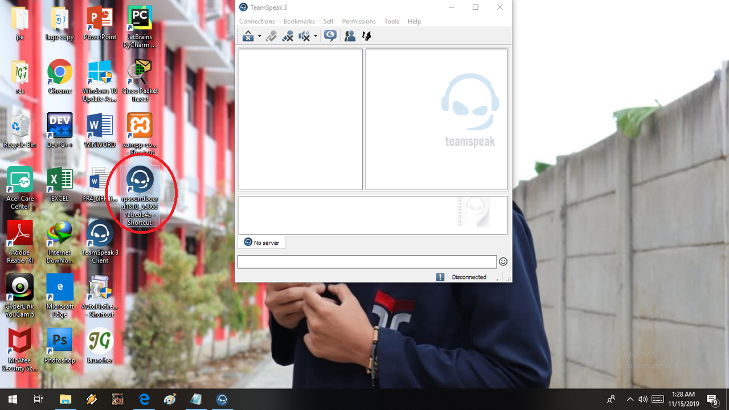Select the JetBrains PyCharm desktop icon

click(140, 27)
